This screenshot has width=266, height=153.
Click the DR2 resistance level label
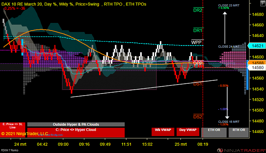tap(198, 10)
